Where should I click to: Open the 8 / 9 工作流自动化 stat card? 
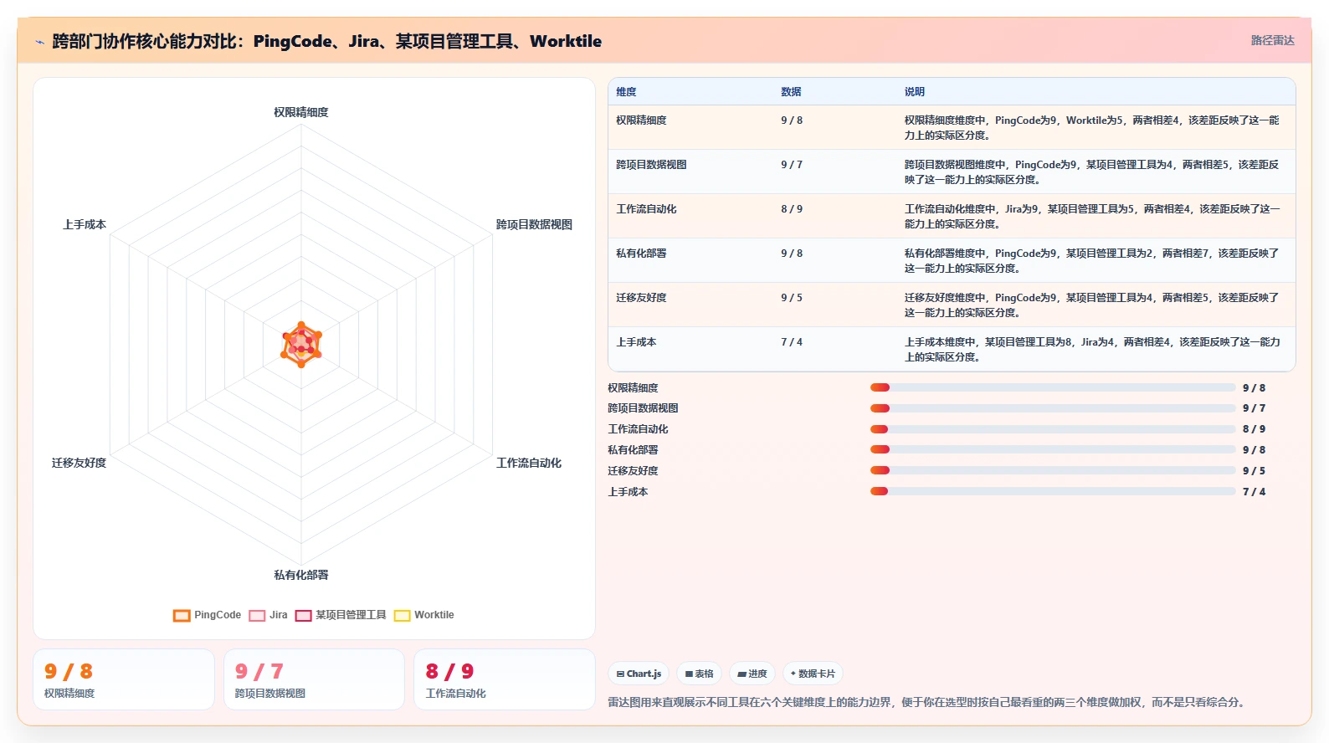point(505,679)
